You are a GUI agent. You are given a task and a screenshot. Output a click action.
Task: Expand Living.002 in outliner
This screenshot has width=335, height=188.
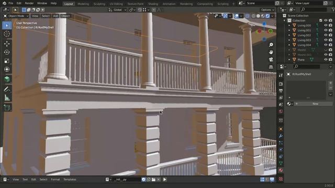point(289,35)
